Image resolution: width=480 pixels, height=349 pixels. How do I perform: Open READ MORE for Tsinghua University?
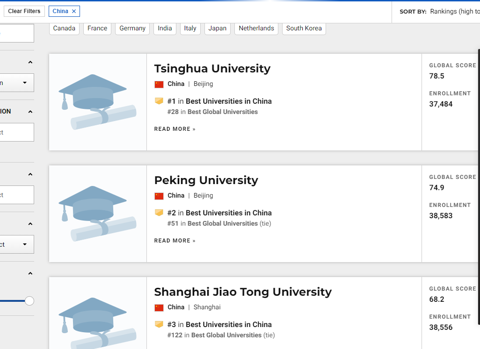point(175,128)
